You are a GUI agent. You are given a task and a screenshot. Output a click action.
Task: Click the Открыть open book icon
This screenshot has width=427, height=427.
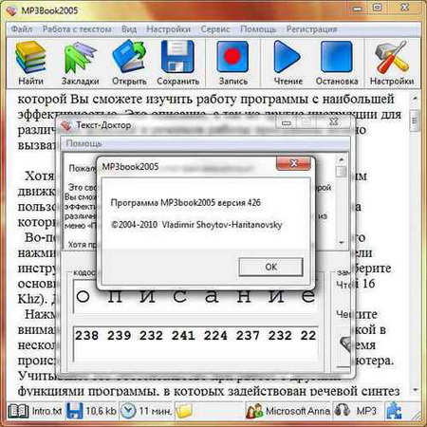click(129, 57)
